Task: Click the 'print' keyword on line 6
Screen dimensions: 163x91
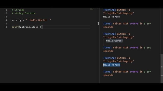Action: 15,27
